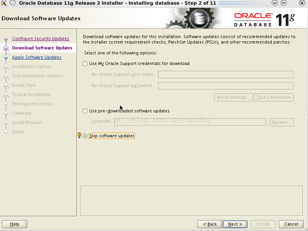Close the Oracle installer window
Viewport: 308px width, 231px height.
point(302,3)
